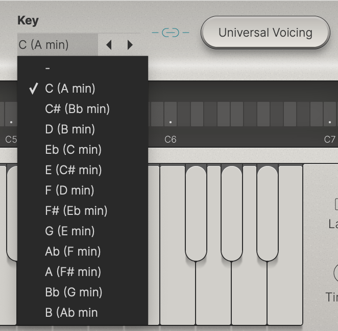Pick Ab (F min) from key menu
The height and width of the screenshot is (331, 338).
(x=73, y=252)
